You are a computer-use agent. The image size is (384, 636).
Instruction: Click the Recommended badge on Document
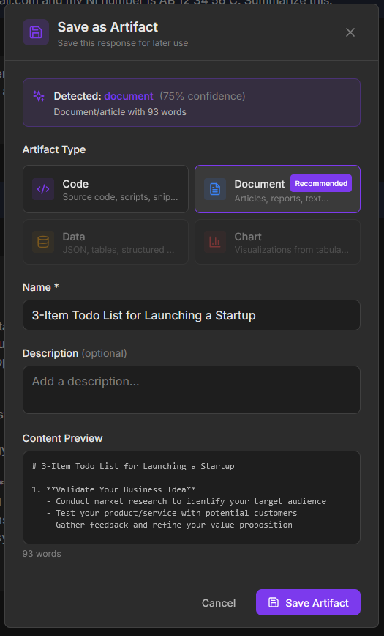(x=321, y=183)
